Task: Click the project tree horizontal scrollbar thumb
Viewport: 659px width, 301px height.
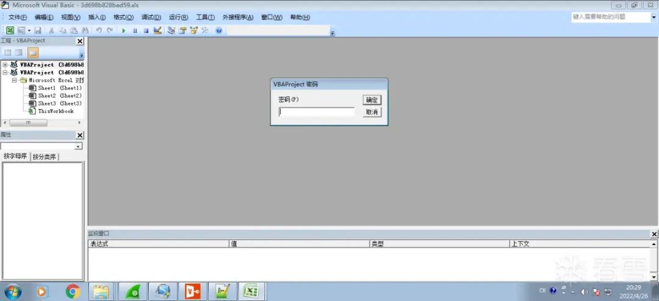Action: point(28,122)
